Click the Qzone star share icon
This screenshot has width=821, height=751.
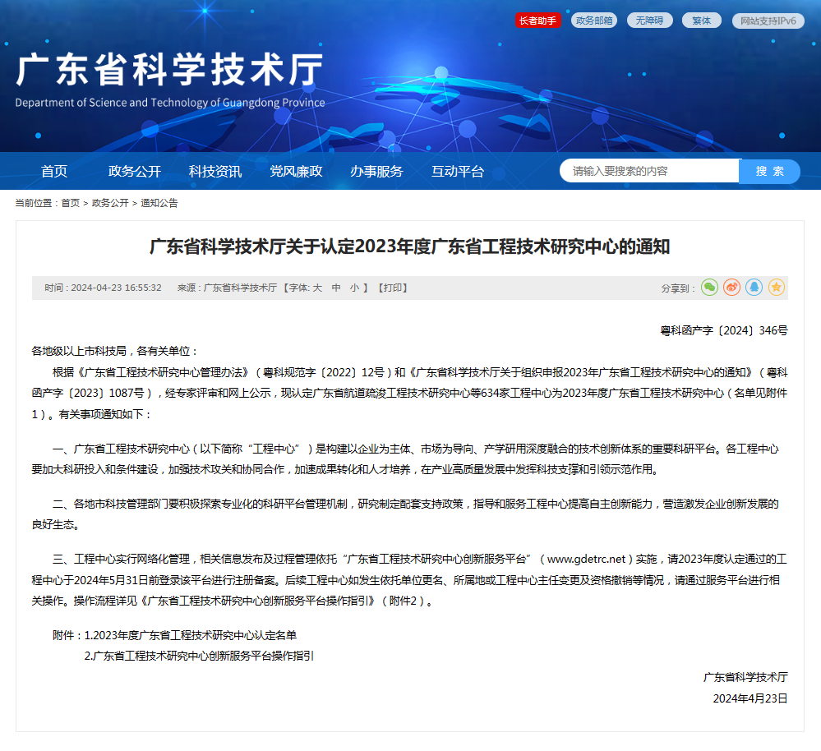(x=776, y=288)
